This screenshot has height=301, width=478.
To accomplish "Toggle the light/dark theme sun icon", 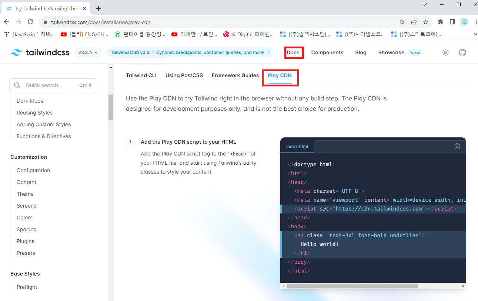I will point(445,52).
